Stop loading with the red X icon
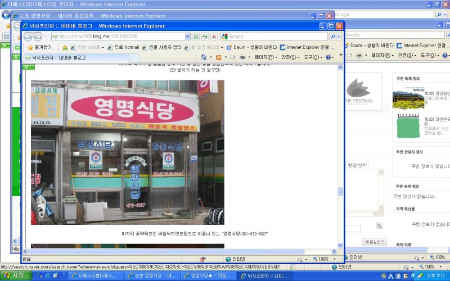Image resolution: width=450 pixels, height=281 pixels. pyautogui.click(x=214, y=37)
